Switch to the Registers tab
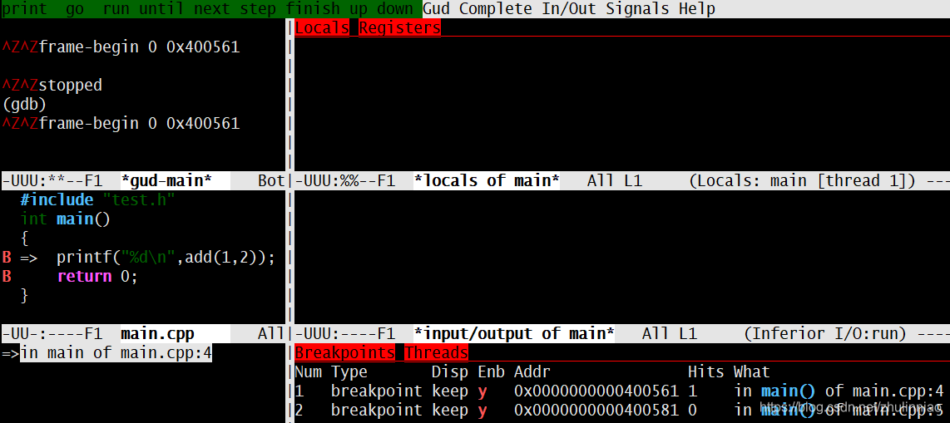 click(400, 27)
